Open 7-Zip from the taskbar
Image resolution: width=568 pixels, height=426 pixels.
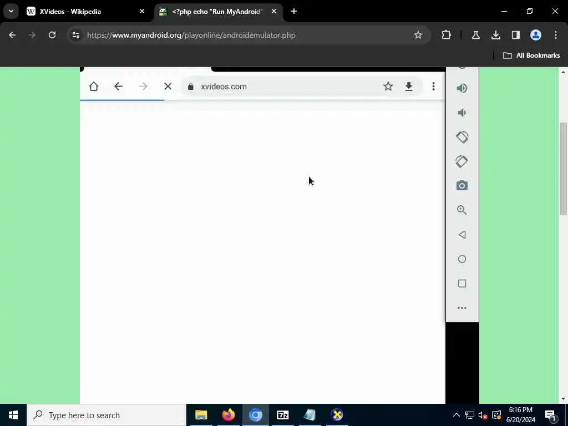coord(282,415)
